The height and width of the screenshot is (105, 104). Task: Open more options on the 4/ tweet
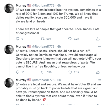point(99,46)
